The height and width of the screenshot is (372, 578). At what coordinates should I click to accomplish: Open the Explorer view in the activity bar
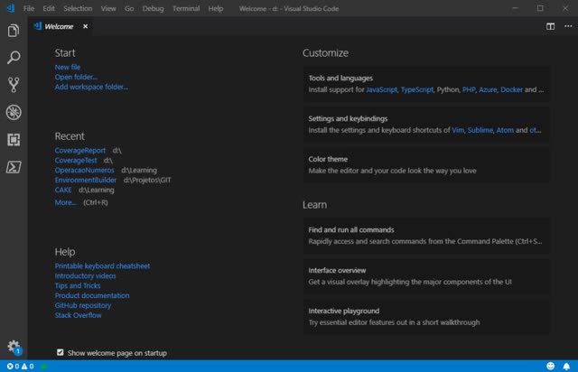[14, 30]
